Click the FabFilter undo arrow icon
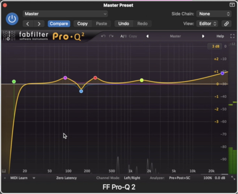 pos(103,36)
